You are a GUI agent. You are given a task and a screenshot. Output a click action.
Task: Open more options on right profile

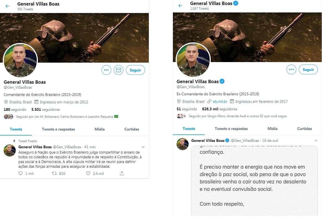pyautogui.click(x=291, y=70)
